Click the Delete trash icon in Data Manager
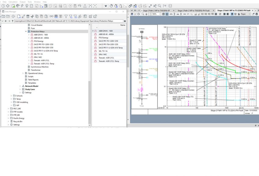The height and width of the screenshot is (176, 259). [28, 16]
